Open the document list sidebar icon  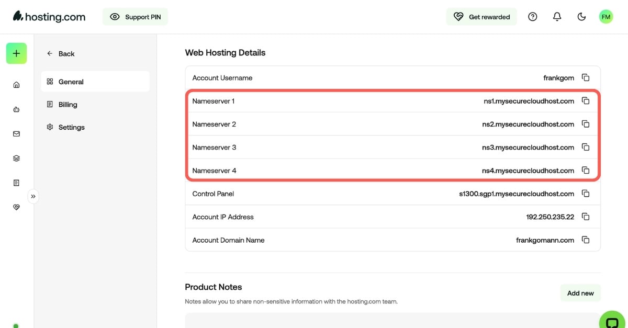16,183
